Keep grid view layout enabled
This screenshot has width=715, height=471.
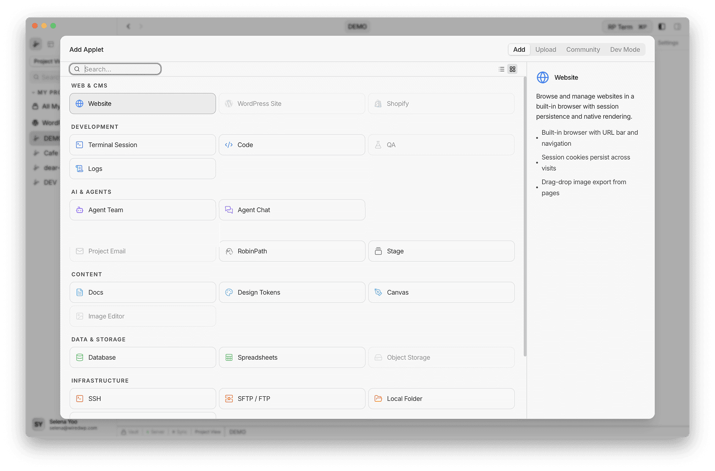point(512,69)
